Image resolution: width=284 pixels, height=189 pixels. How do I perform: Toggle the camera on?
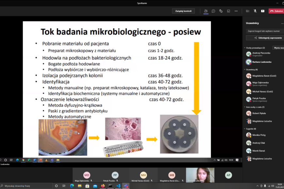click(247, 11)
